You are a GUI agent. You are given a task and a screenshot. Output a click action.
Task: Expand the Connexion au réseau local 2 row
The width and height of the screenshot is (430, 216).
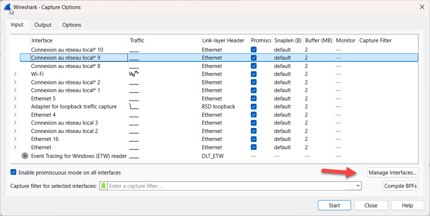coord(15,131)
